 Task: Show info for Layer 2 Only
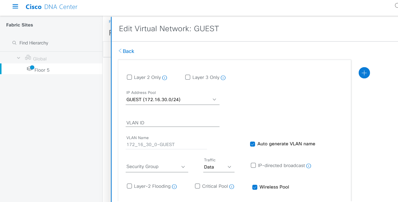[x=165, y=78]
